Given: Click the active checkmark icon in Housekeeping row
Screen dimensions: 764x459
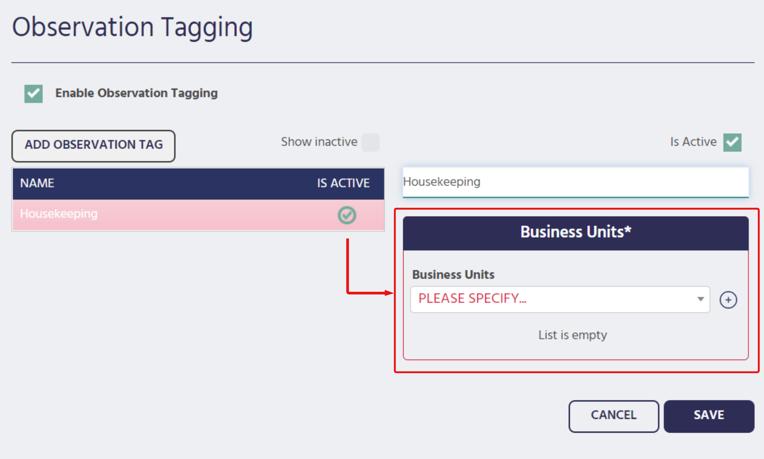Looking at the screenshot, I should 347,215.
